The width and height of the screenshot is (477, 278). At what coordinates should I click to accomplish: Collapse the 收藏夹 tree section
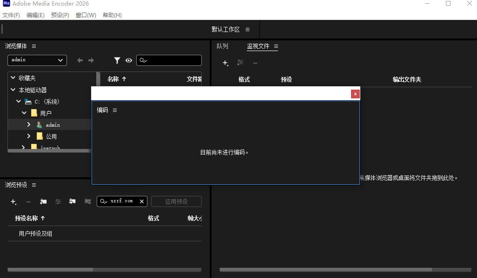(13, 78)
